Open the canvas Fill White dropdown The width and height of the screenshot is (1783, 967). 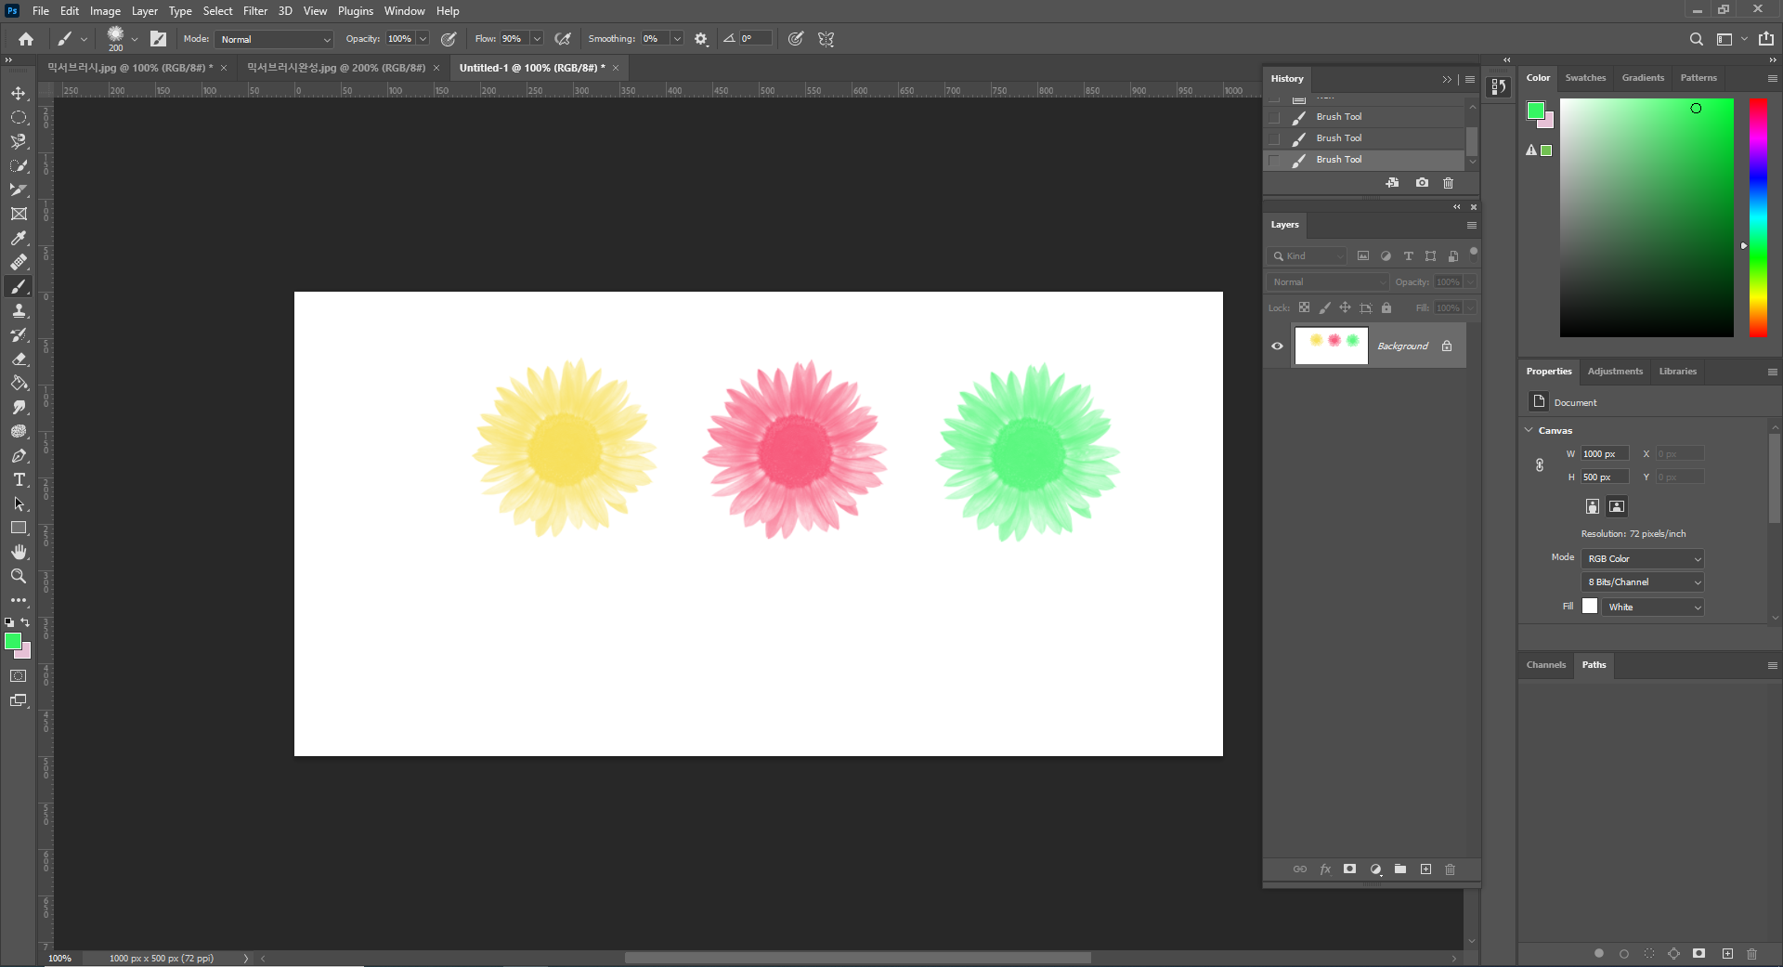point(1653,607)
